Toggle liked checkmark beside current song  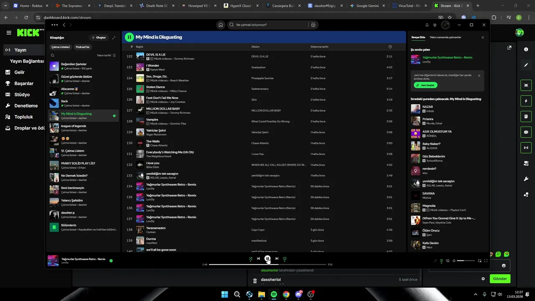(x=111, y=260)
